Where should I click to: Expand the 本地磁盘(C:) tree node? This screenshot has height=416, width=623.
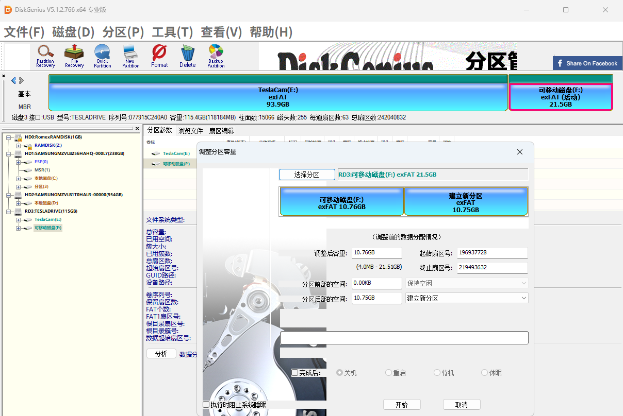18,178
